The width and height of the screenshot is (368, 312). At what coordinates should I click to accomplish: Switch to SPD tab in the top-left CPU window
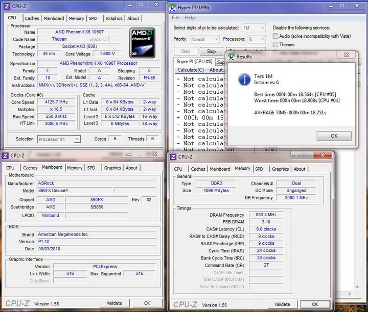click(93, 18)
